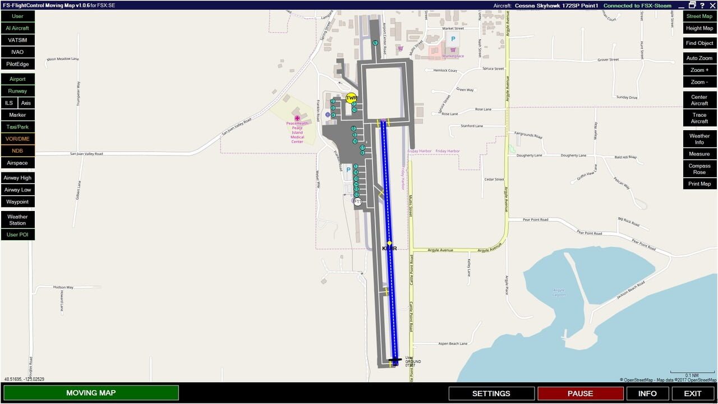Enable the Waypoint overlay
718x404 pixels.
[x=17, y=201]
